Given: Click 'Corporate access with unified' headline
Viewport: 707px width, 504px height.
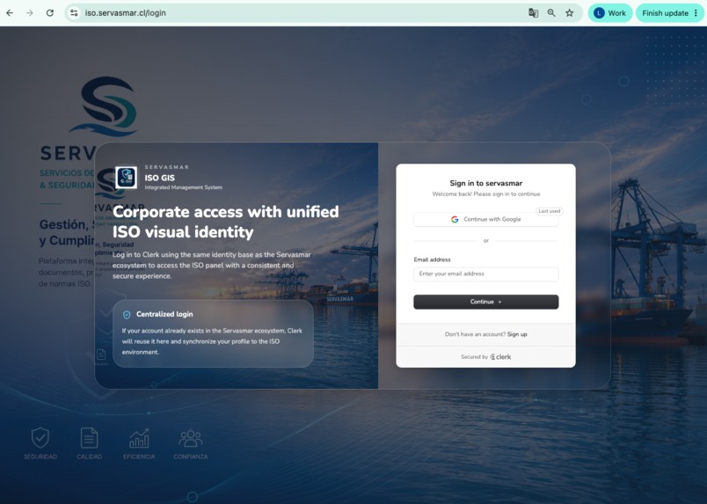Looking at the screenshot, I should (x=225, y=212).
